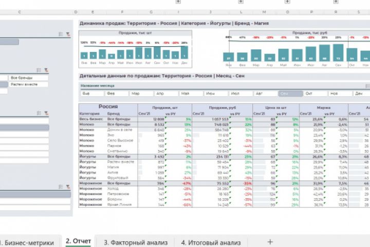Select the Фруктовый brand cell
The image size is (370, 247).
click(x=118, y=178)
